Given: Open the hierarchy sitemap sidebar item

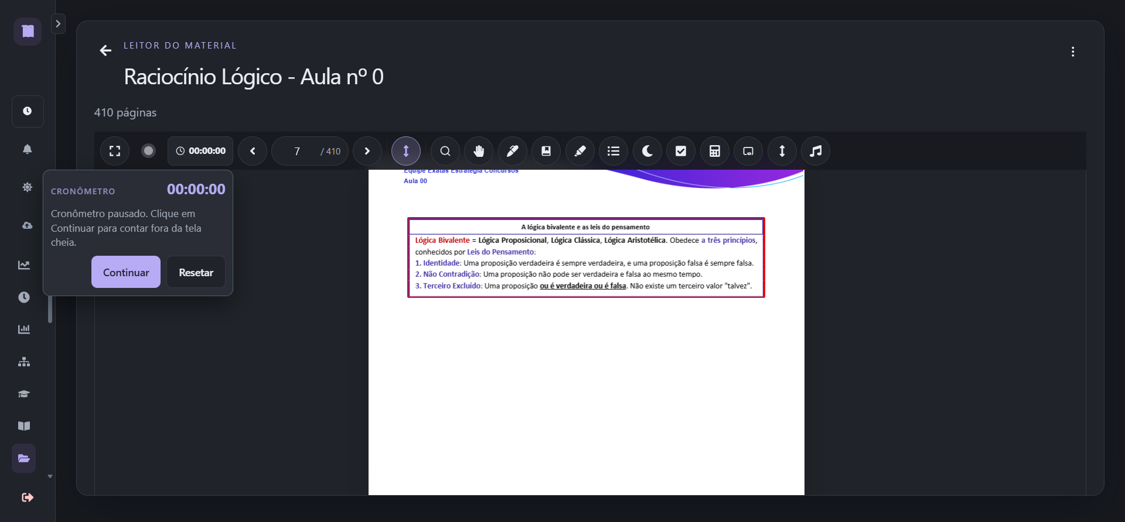Looking at the screenshot, I should tap(24, 362).
